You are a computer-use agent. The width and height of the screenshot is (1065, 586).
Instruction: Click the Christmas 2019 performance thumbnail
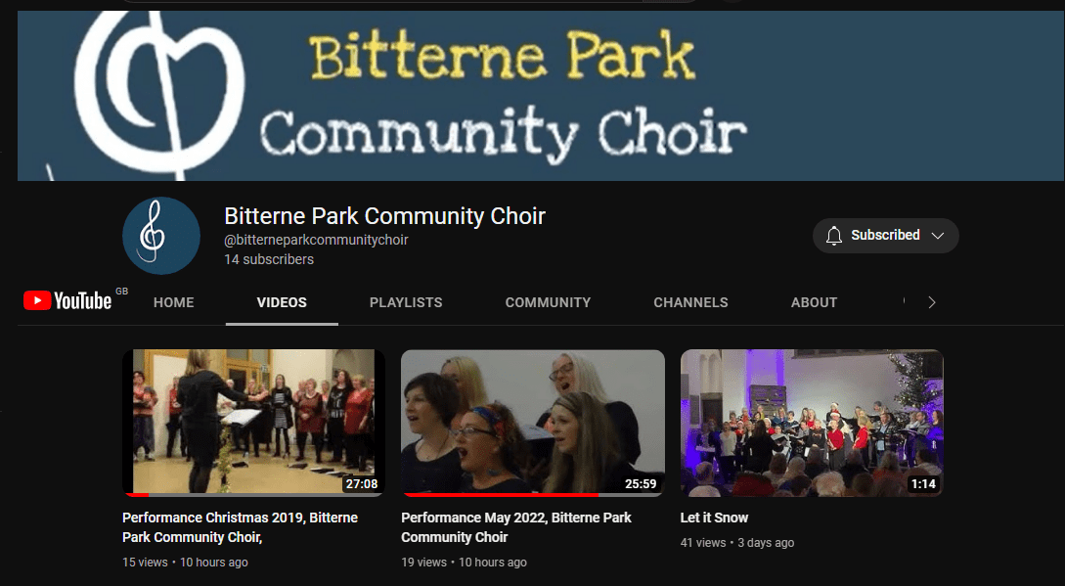click(x=253, y=423)
